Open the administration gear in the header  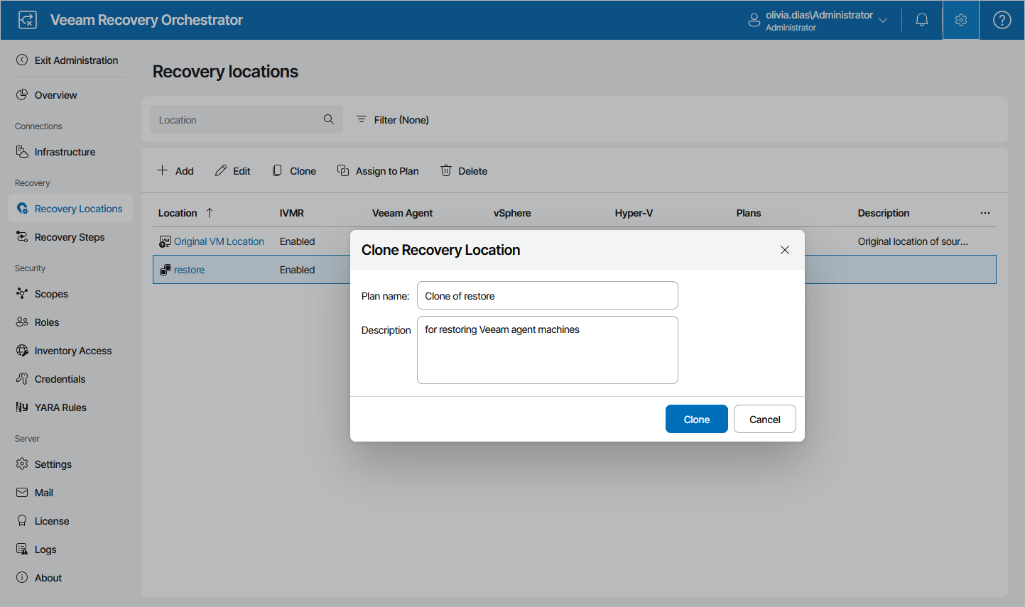click(961, 20)
